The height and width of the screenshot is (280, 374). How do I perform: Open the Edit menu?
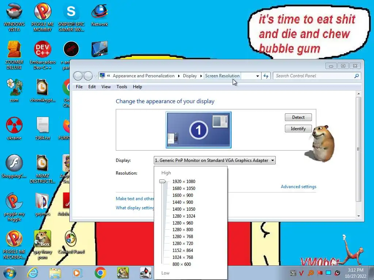coord(92,87)
